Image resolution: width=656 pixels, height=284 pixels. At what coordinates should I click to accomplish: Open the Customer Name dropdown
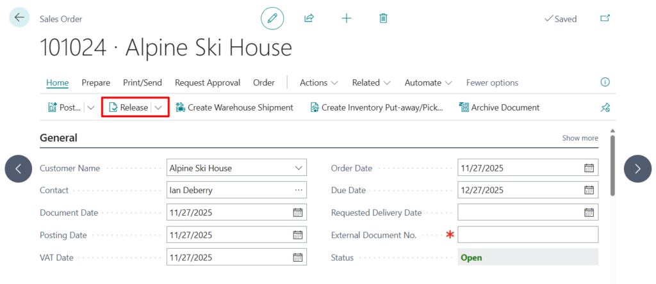pyautogui.click(x=298, y=168)
